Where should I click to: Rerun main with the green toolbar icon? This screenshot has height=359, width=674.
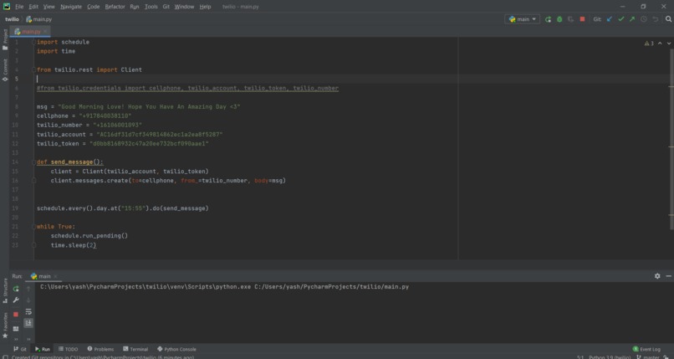[x=548, y=19]
